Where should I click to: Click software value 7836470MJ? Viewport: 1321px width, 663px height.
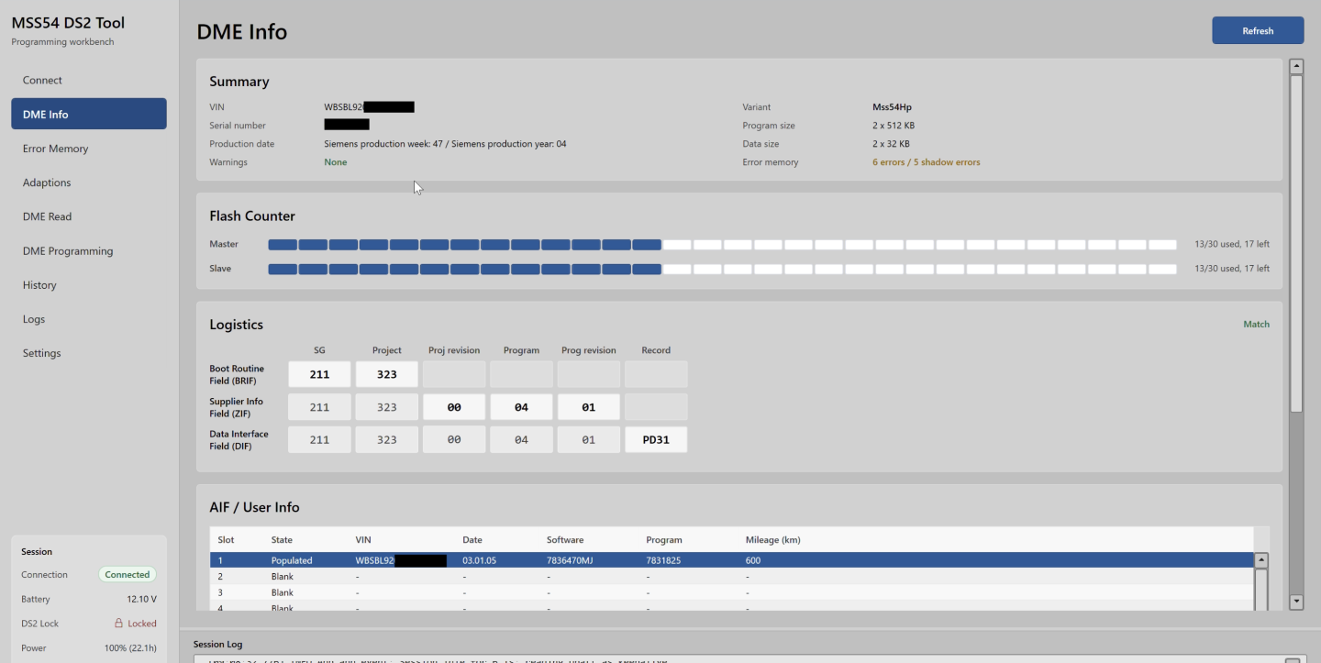point(570,560)
